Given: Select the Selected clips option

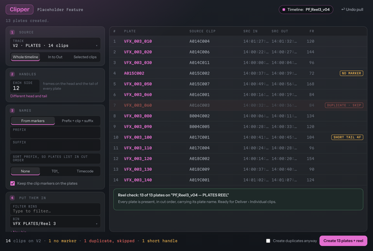Looking at the screenshot, I should 85,57.
